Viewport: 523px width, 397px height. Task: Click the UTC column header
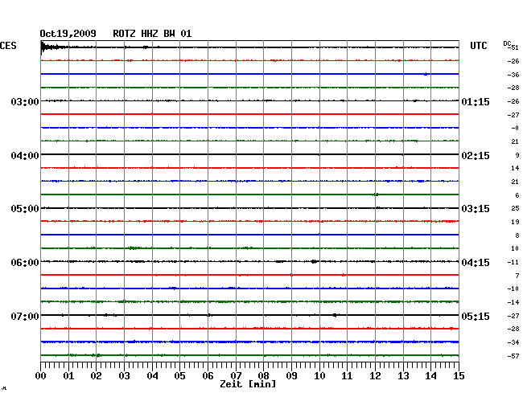click(478, 46)
